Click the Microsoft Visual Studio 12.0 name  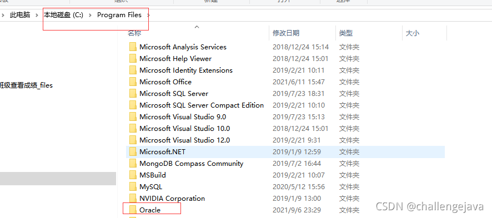pos(185,140)
